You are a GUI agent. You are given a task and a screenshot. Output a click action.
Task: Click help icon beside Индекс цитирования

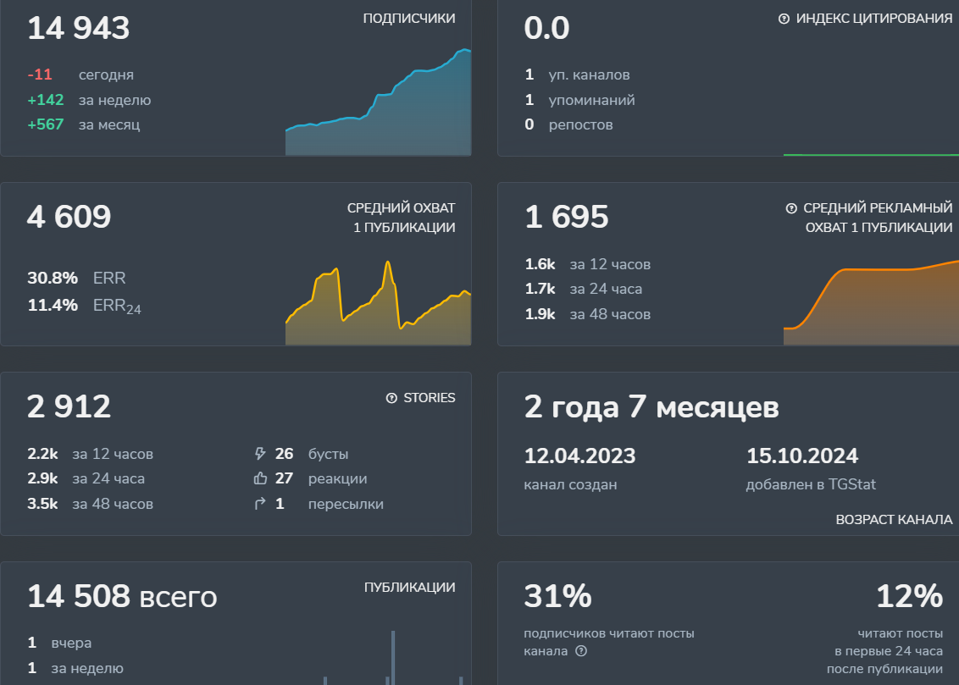[784, 19]
